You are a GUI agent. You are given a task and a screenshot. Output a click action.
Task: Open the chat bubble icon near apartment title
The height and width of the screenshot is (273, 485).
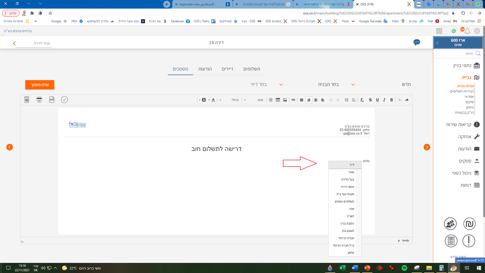tap(417, 42)
